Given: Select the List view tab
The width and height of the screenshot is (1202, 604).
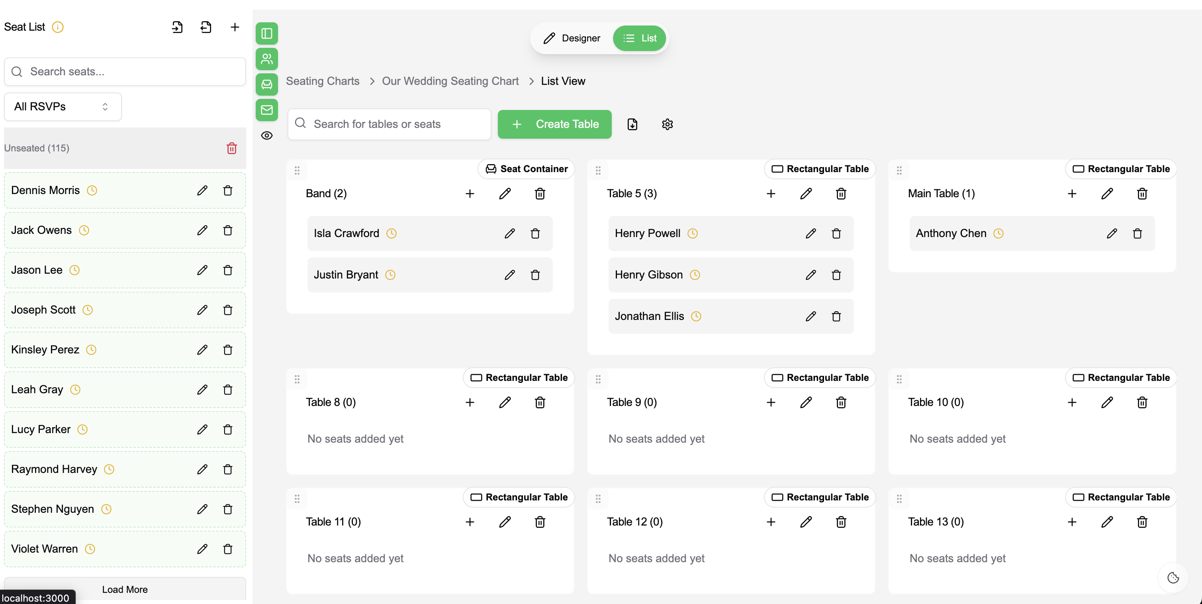Looking at the screenshot, I should click(640, 38).
